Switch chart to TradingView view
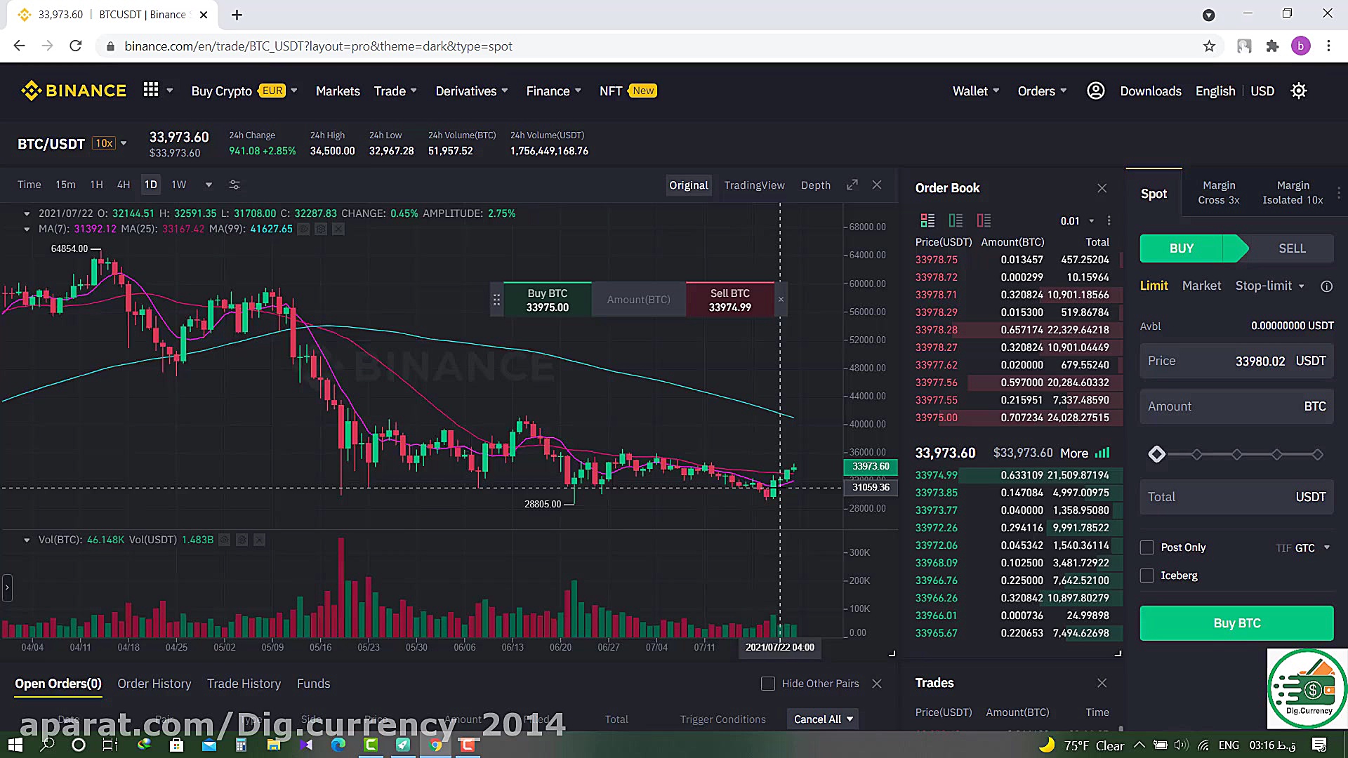 754,185
